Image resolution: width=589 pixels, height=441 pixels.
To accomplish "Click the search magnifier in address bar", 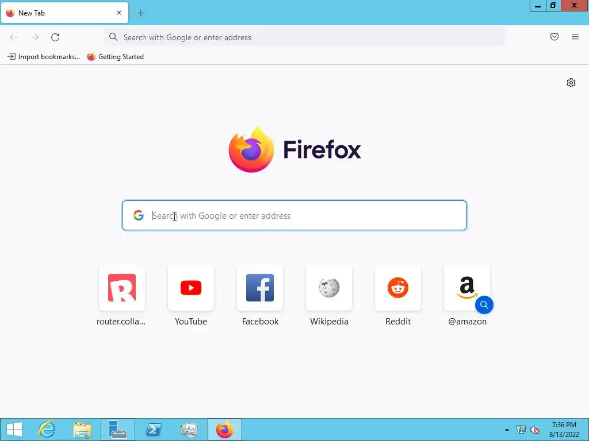I will click(113, 37).
